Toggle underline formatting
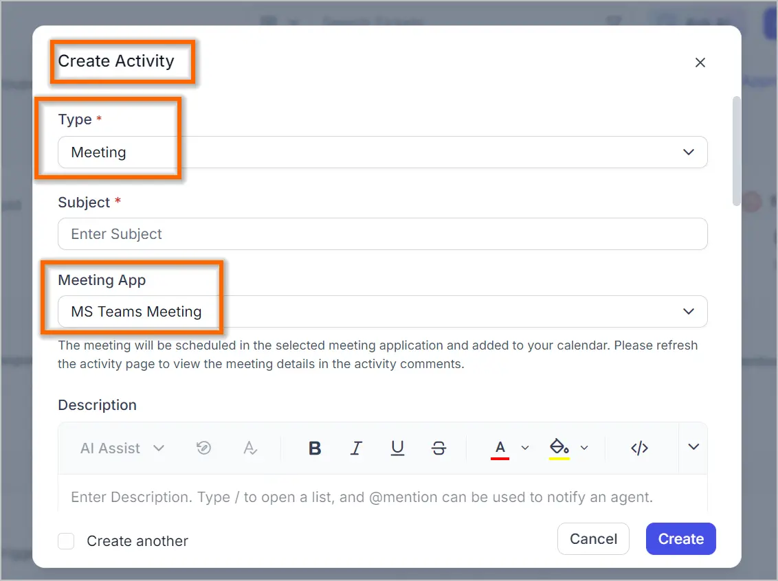 coord(397,448)
